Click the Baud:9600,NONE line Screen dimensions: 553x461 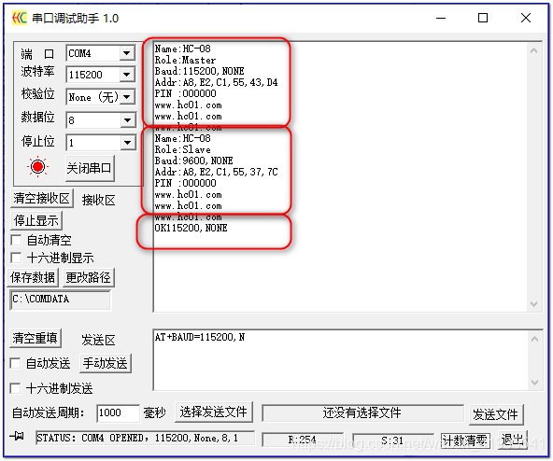click(x=193, y=161)
